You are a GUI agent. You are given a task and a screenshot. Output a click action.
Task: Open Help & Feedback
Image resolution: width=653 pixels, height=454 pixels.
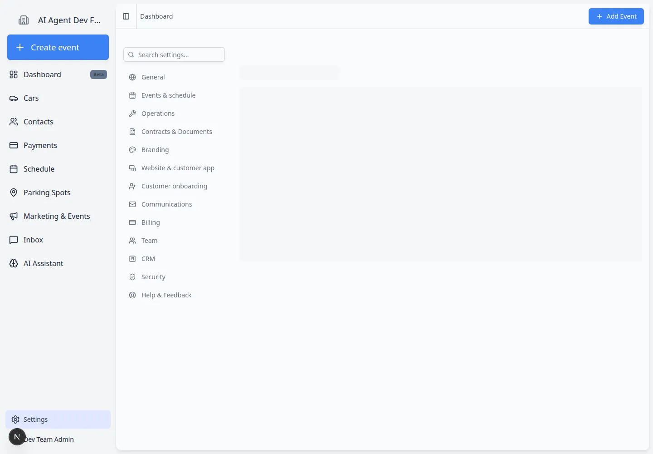[x=174, y=295]
